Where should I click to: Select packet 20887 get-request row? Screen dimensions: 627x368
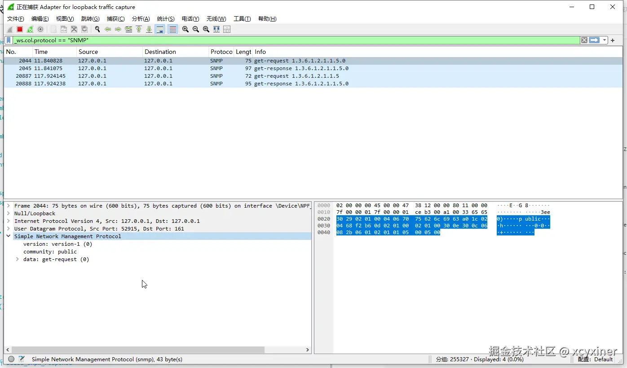pos(313,76)
